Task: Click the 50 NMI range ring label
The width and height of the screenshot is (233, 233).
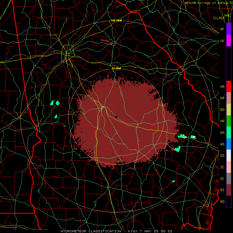Action: point(116,68)
